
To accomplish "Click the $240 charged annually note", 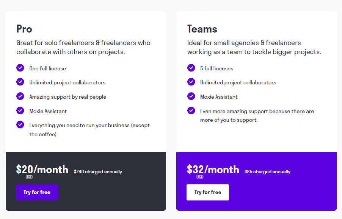I will 98,172.
